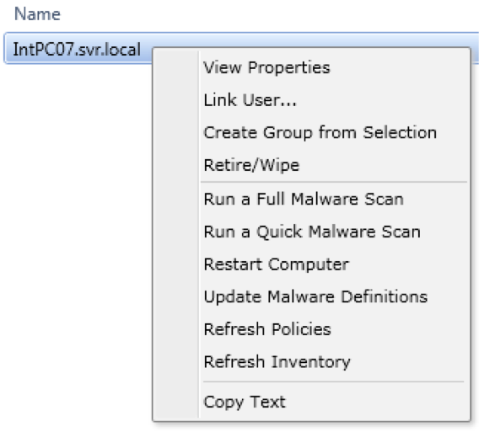
Task: Sort by the Name column header
Action: (37, 14)
